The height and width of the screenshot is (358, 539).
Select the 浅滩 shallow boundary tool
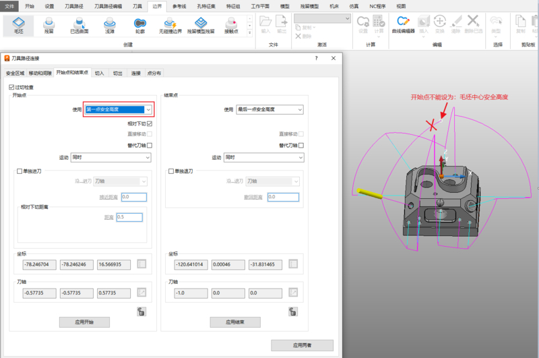tap(110, 26)
